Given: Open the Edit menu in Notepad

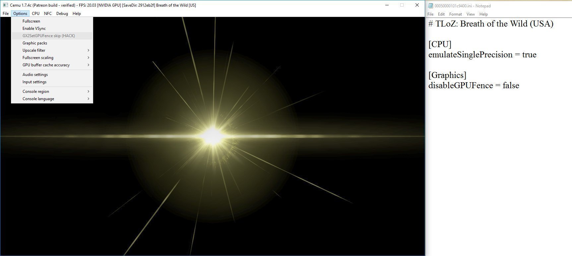Looking at the screenshot, I should (441, 14).
